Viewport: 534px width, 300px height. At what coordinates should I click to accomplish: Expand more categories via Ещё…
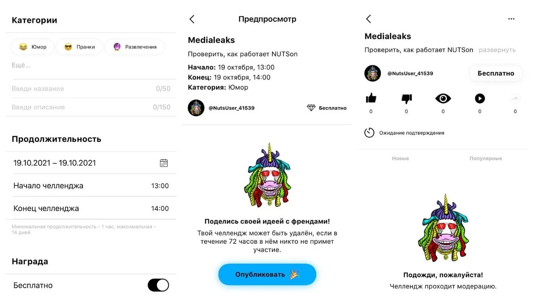21,65
